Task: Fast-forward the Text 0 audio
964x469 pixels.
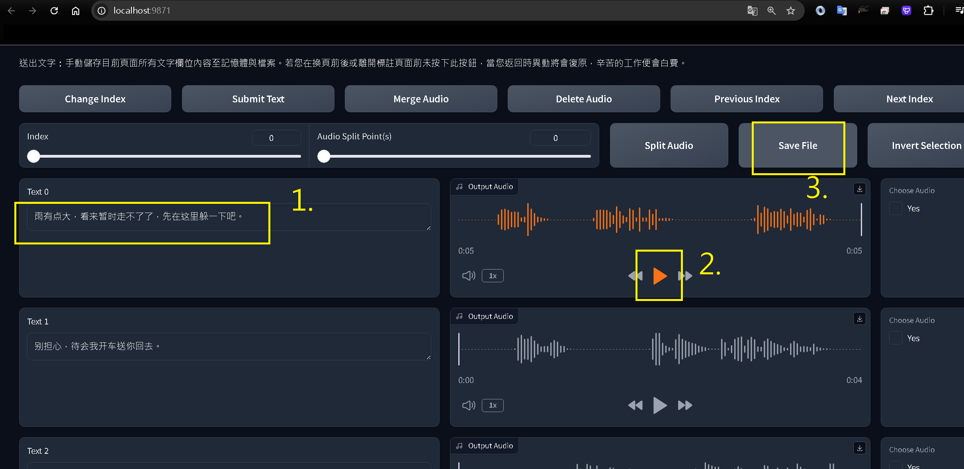Action: point(685,276)
